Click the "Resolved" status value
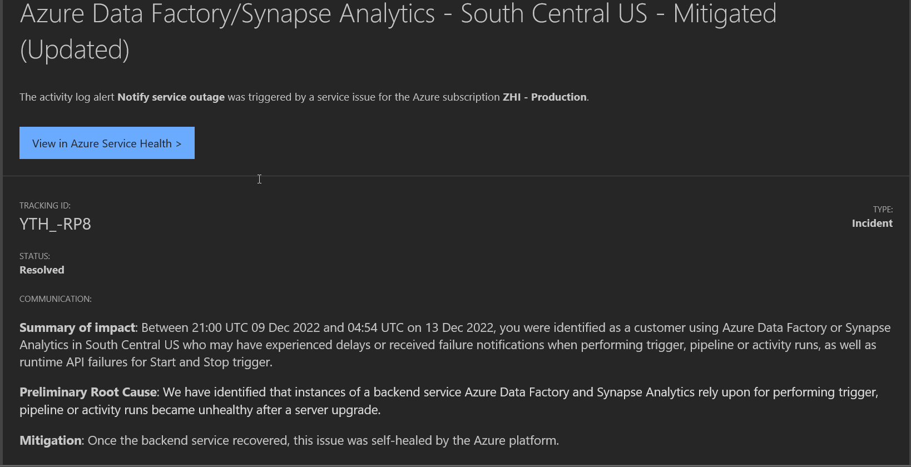911x467 pixels. point(42,270)
